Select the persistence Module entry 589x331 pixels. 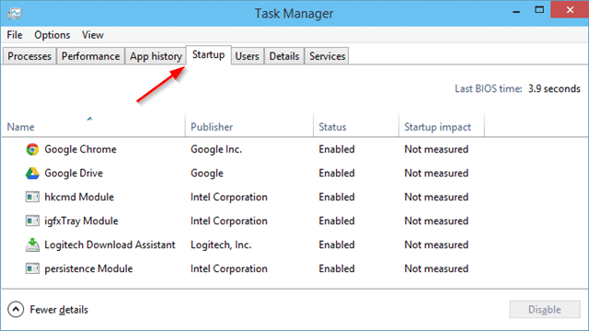88,268
